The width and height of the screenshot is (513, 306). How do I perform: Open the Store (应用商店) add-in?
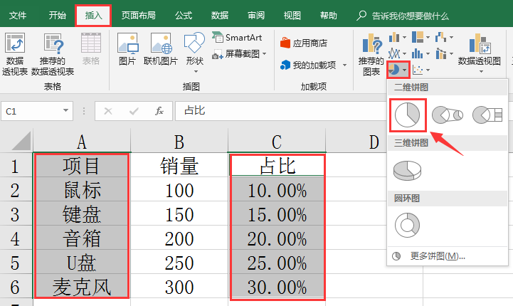coord(304,43)
